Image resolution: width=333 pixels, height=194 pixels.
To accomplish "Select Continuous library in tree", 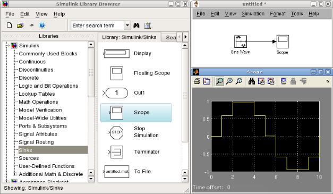I will (32, 62).
